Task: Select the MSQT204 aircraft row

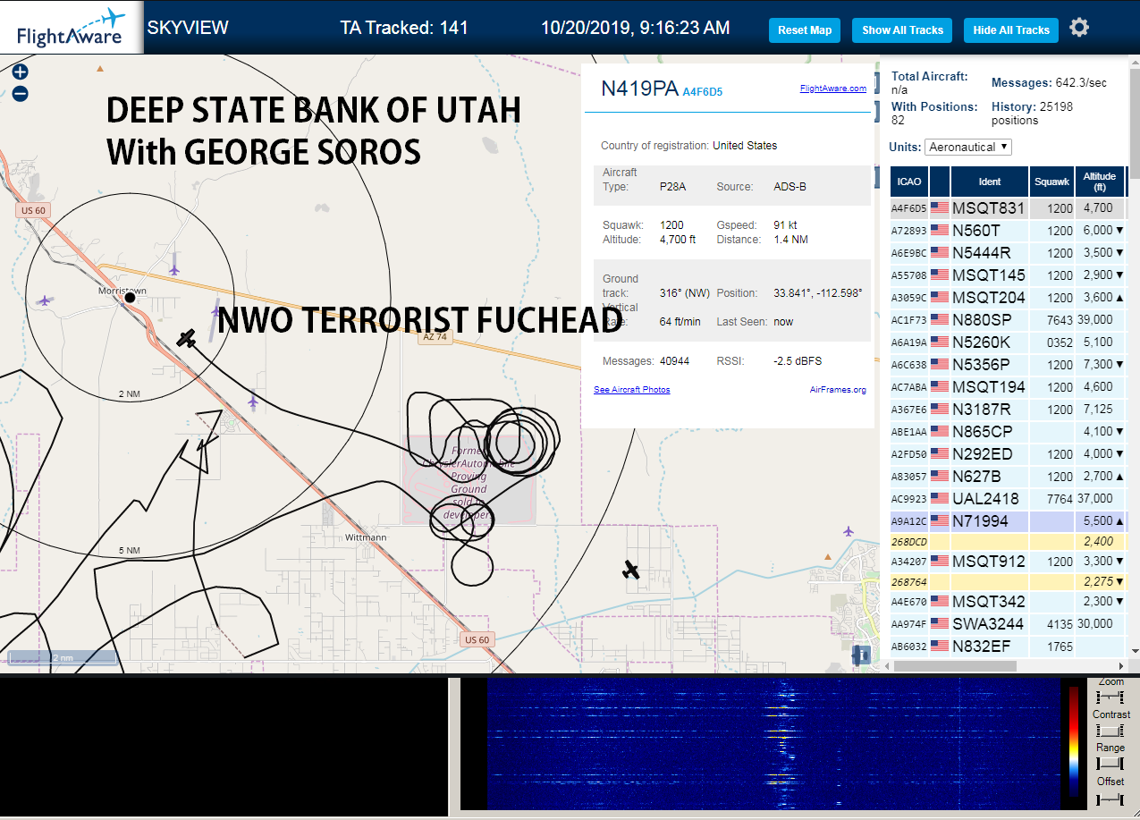Action: coord(1008,298)
